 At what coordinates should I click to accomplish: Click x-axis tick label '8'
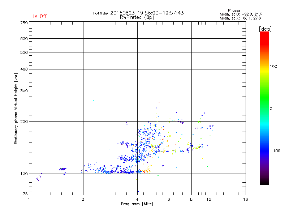[x=191, y=199]
